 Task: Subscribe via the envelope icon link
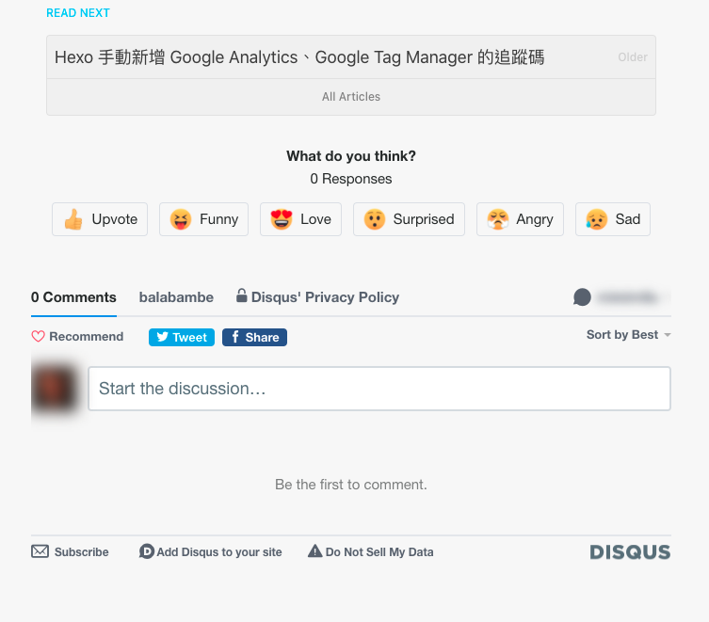pyautogui.click(x=71, y=552)
